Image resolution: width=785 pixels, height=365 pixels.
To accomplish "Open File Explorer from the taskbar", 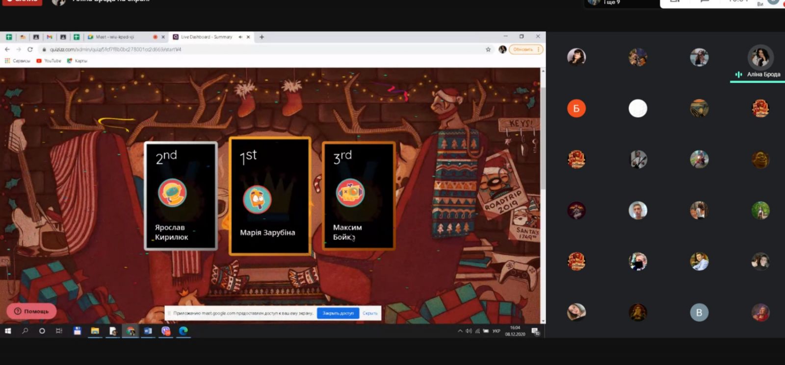I will [x=95, y=331].
